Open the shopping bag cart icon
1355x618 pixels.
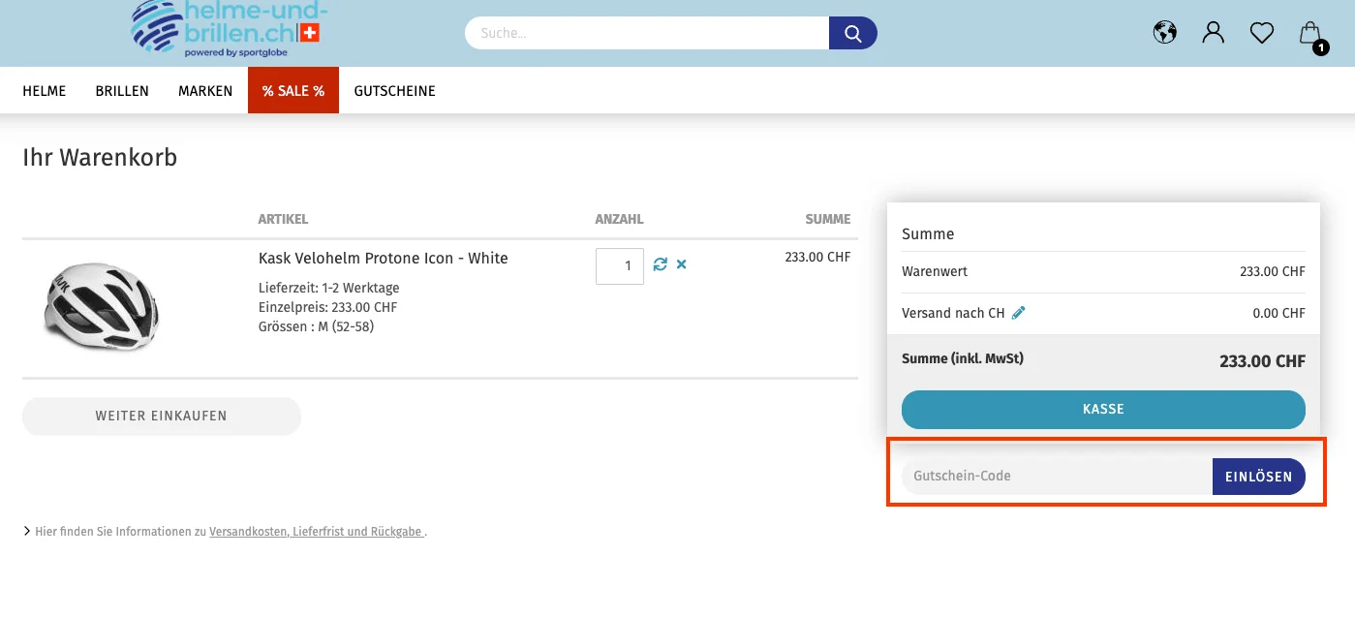(x=1311, y=36)
